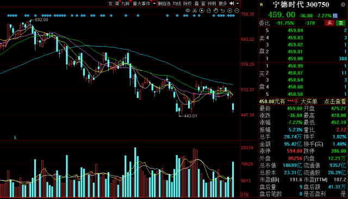Toggle the 均线 moving average lines
This screenshot has width=348, height=199.
(x=177, y=3)
